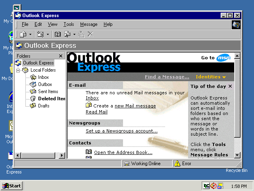Close the Folders pane

61,56
